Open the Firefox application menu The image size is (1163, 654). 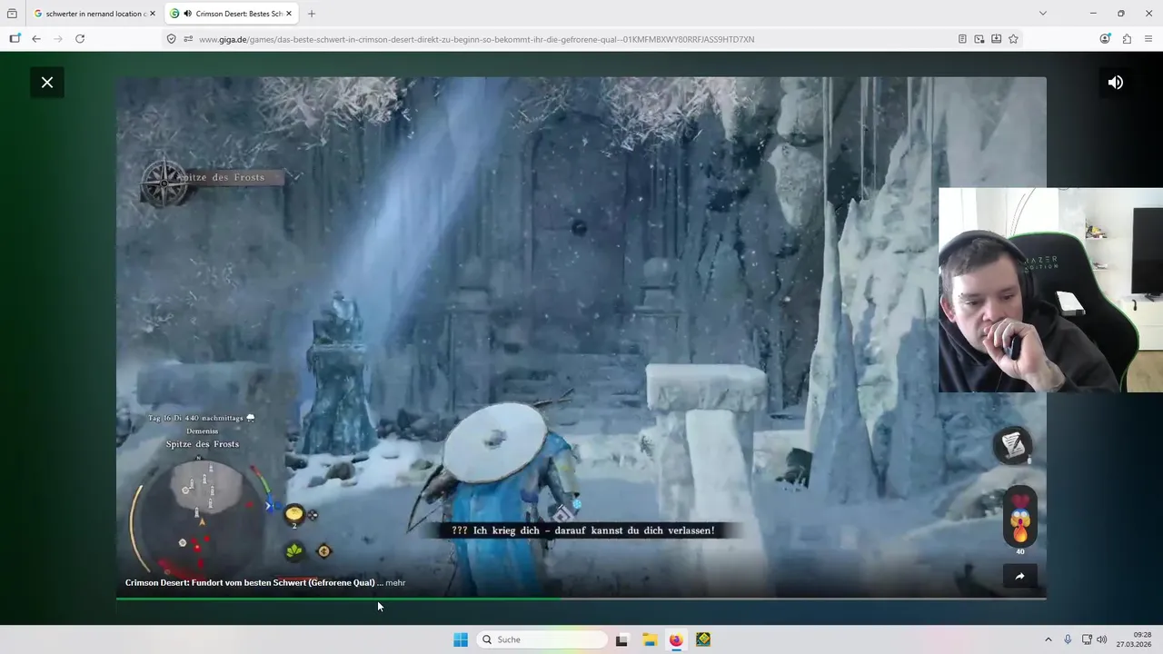pyautogui.click(x=1148, y=39)
